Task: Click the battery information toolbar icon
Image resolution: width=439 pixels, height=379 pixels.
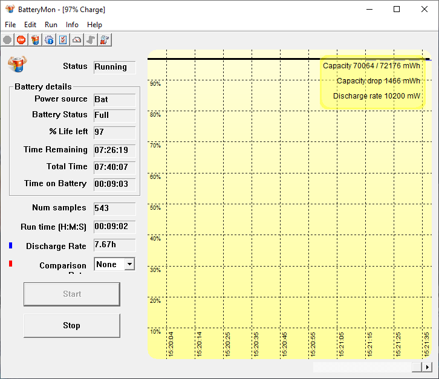Action: 35,40
